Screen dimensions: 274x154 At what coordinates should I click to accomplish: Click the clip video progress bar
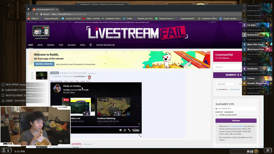(105, 127)
